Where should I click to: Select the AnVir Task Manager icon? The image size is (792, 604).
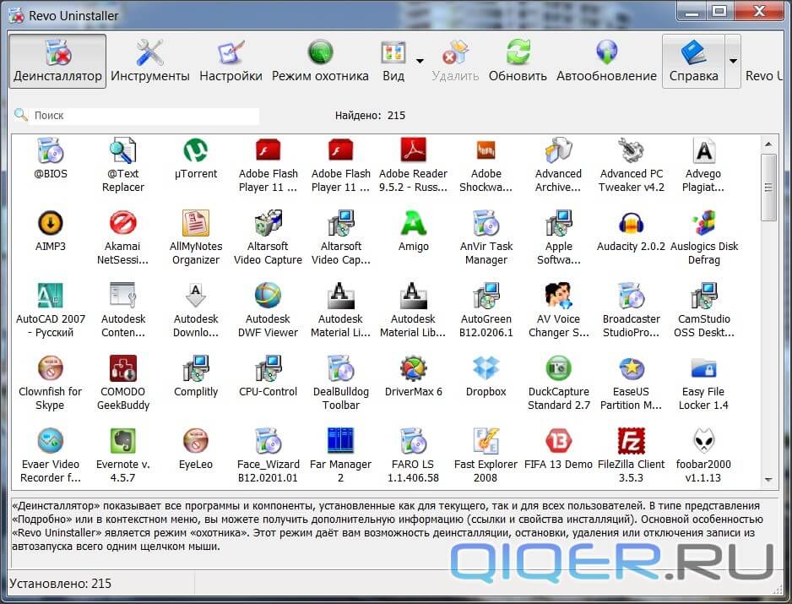(x=486, y=223)
